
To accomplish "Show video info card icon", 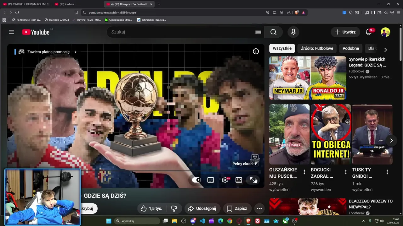I will 256,51.
